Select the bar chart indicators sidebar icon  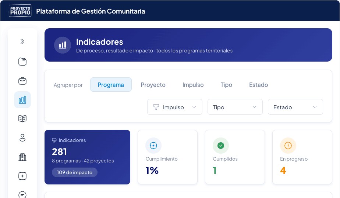(22, 100)
